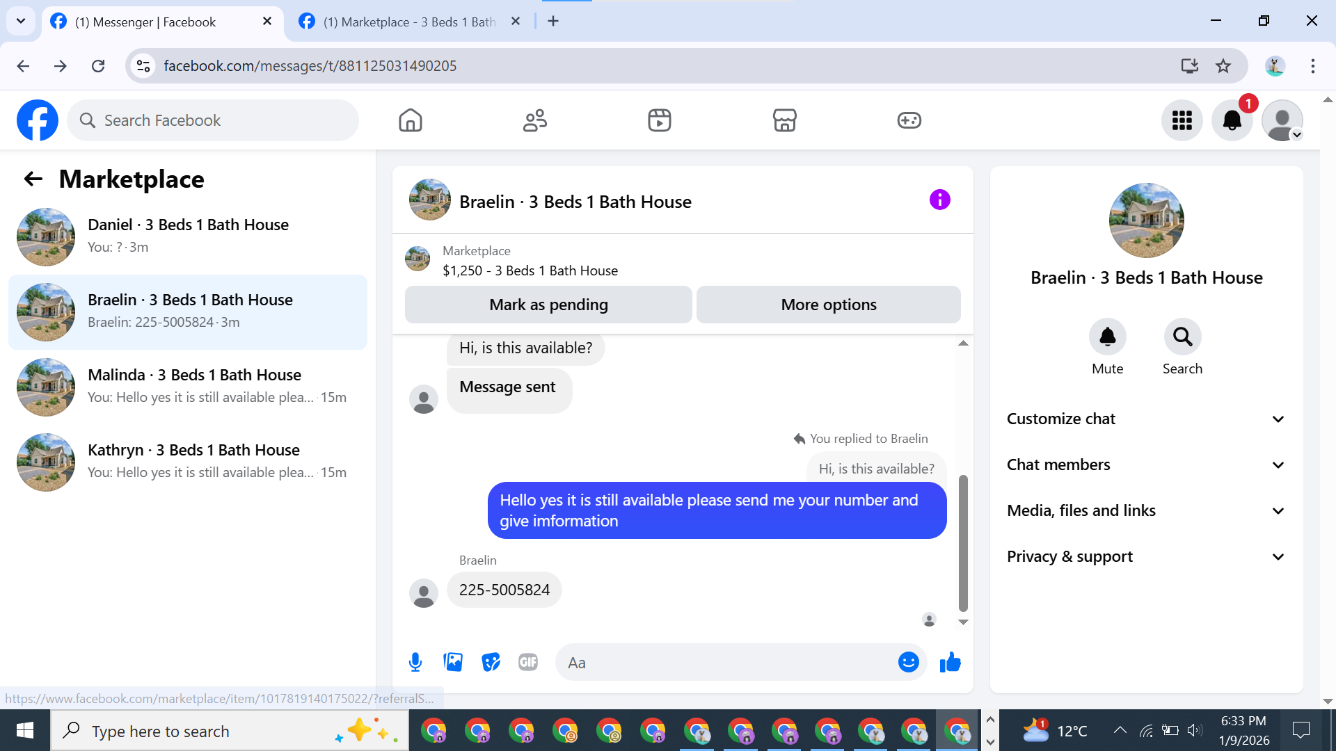Image resolution: width=1336 pixels, height=751 pixels.
Task: Click the chat scrollbar thumb
Action: (963, 542)
